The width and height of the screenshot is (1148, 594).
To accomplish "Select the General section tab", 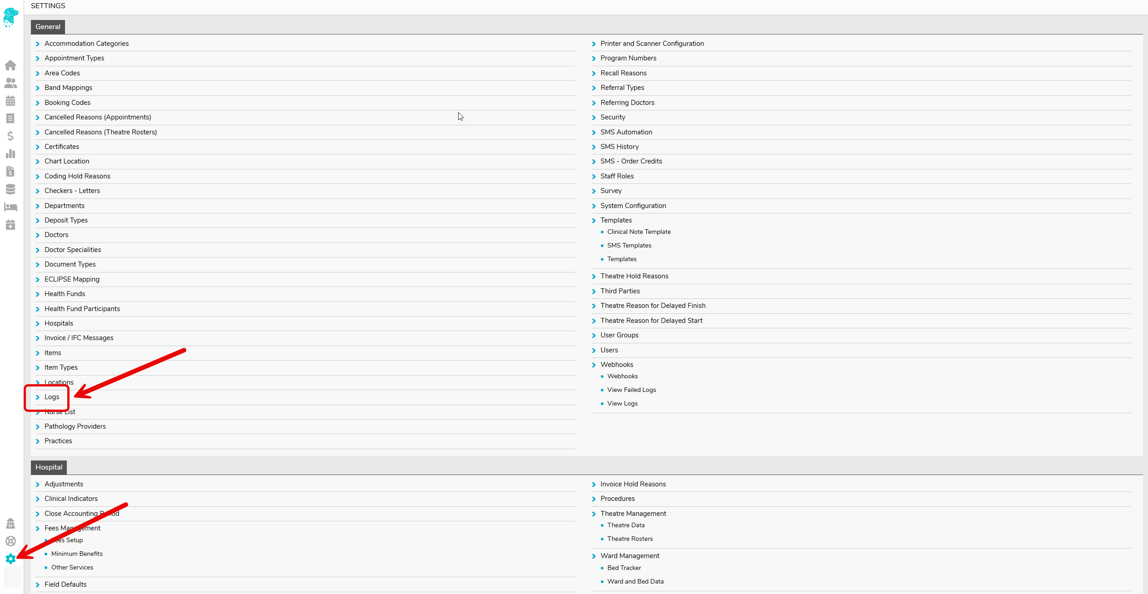I will [48, 27].
